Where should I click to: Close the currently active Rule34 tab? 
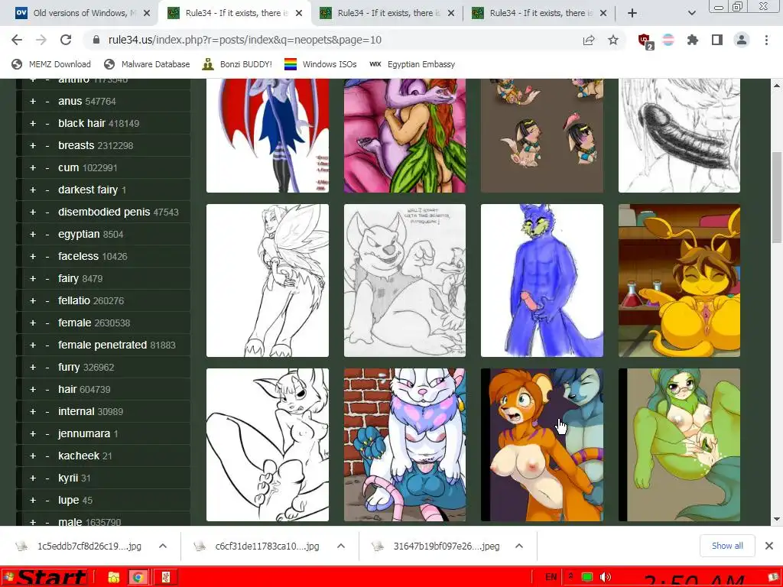tap(299, 14)
